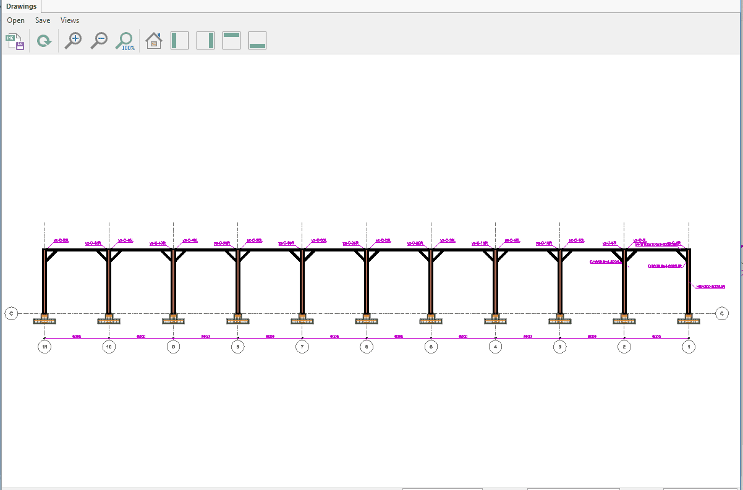The height and width of the screenshot is (490, 743).
Task: Click the house home view icon
Action: [x=153, y=41]
